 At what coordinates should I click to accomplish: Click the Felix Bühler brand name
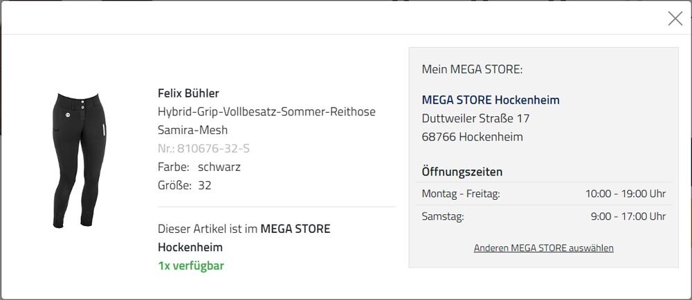click(188, 93)
